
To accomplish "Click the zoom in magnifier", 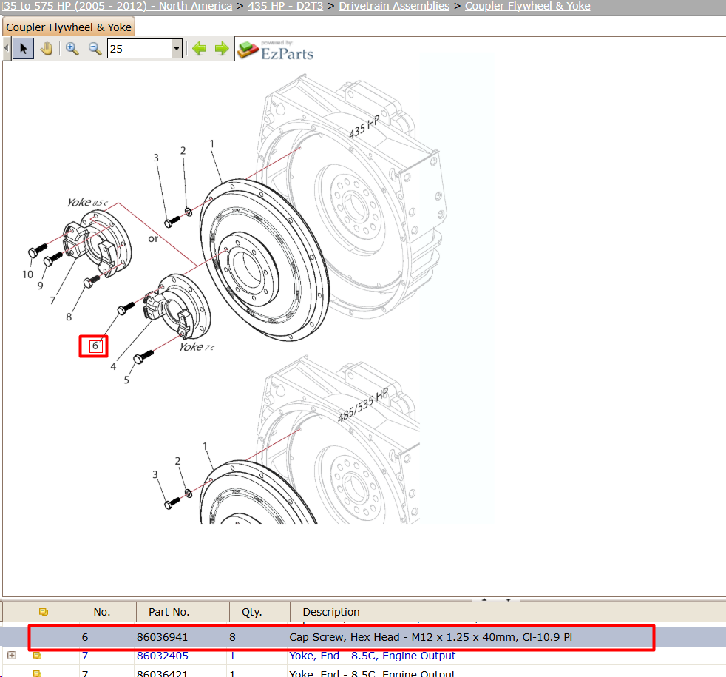I will pyautogui.click(x=72, y=49).
